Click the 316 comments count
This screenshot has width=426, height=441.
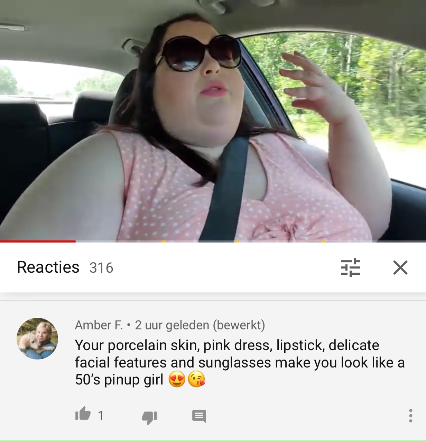coord(101,268)
